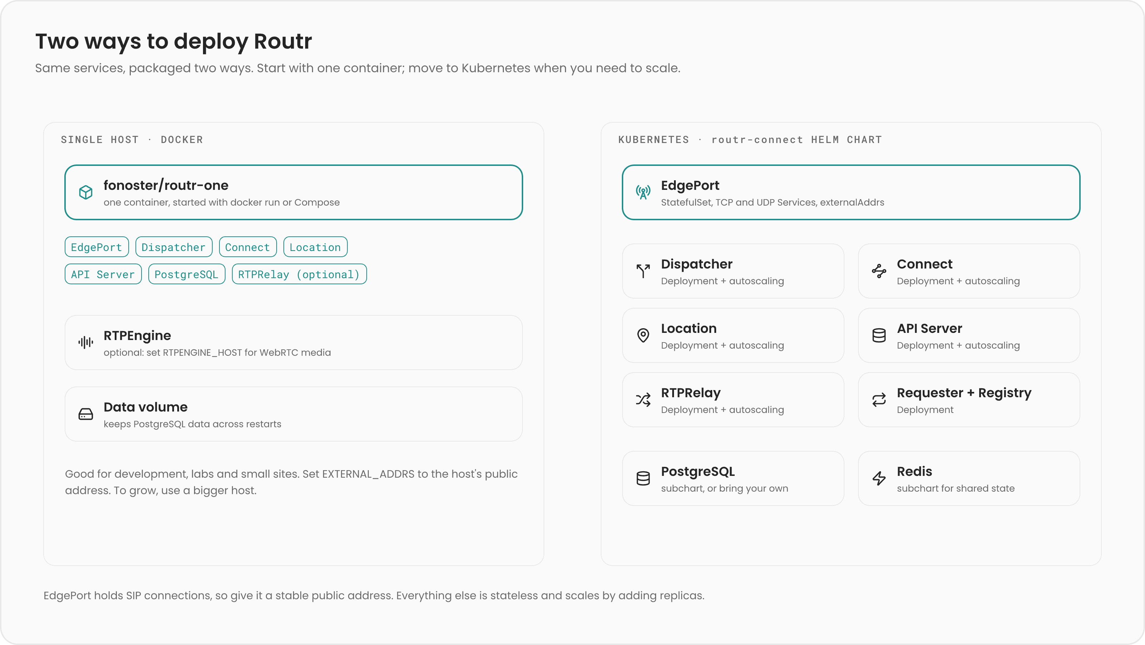Screen dimensions: 1145x645
Task: Click the Requester + Registry card heading
Action: pyautogui.click(x=964, y=393)
